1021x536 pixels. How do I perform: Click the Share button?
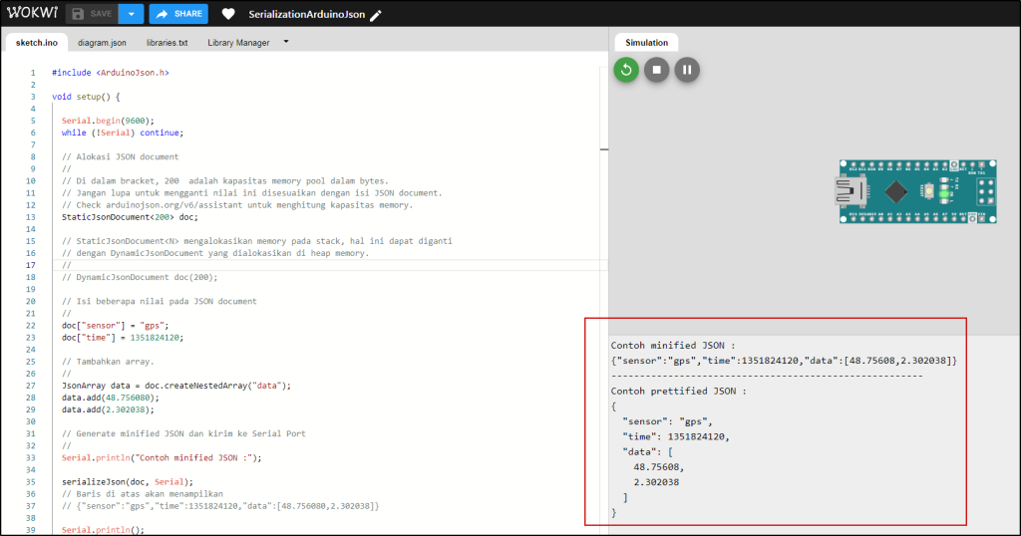tap(178, 14)
